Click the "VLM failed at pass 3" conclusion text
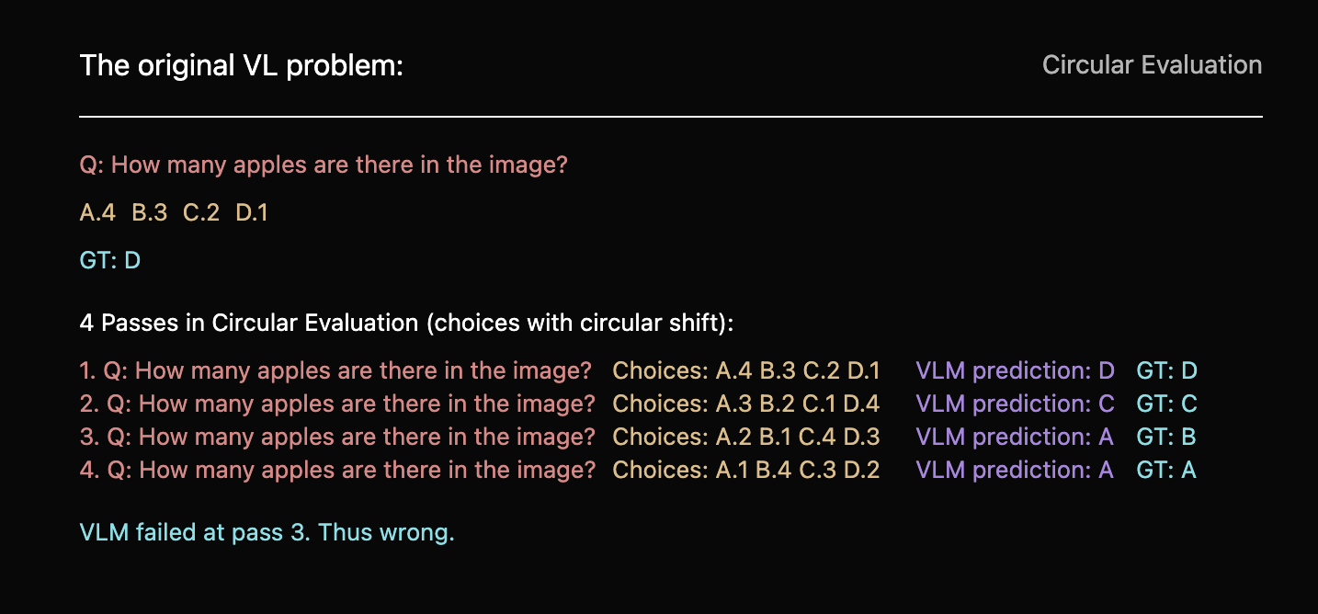The image size is (1318, 614). coord(267,533)
